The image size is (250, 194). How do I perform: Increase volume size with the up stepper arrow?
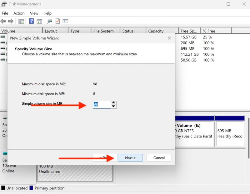[113, 103]
